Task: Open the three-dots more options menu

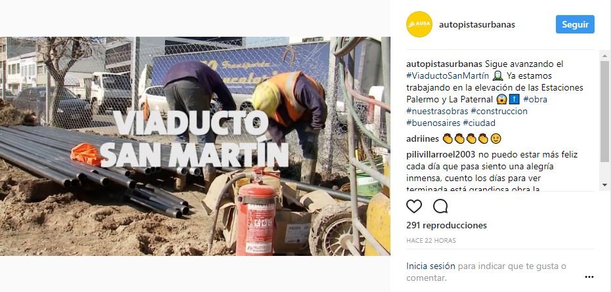Action: point(589,277)
